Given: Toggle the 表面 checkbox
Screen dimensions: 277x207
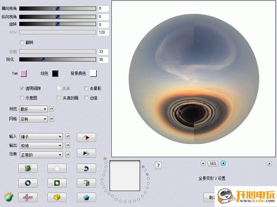Looking at the screenshot, I should [x=59, y=88].
